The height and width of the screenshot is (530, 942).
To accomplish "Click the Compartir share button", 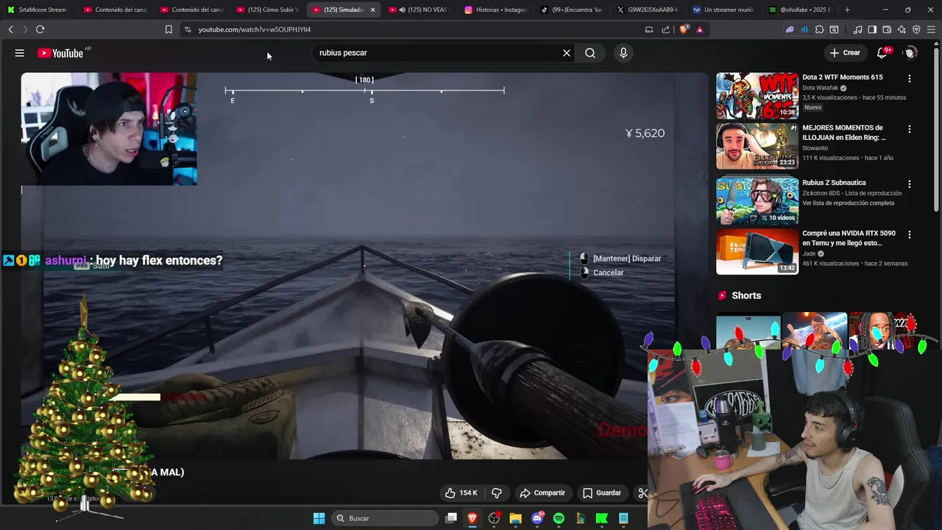I will pos(542,493).
